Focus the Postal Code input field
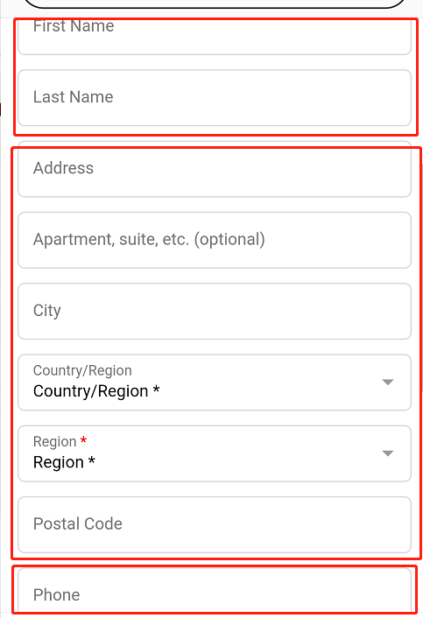 [215, 524]
